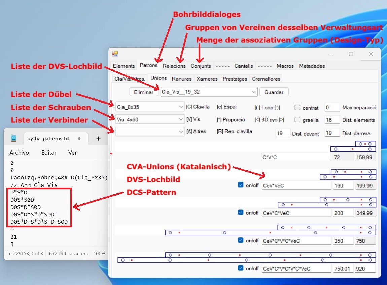This screenshot has height=285, width=387.
Task: Open the Xarneres sub-tab
Action: (x=207, y=79)
